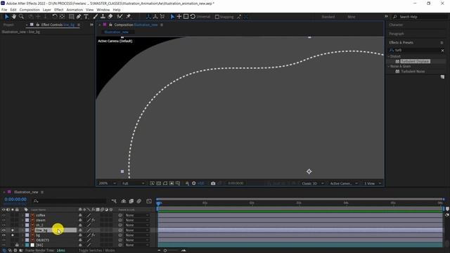Toggle visibility eye of line_bg layer
450x253 pixels.
pos(4,230)
